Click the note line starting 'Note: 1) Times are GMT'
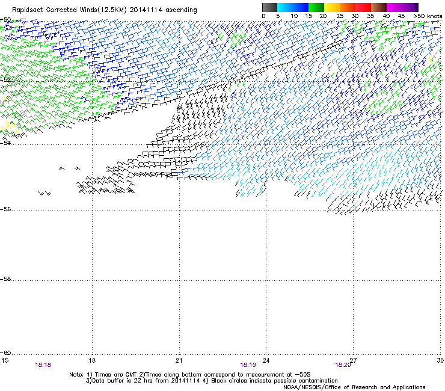This screenshot has width=445, height=391. [x=190, y=375]
